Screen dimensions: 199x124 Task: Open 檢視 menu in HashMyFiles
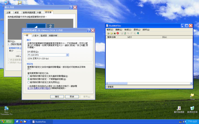(x=128, y=29)
